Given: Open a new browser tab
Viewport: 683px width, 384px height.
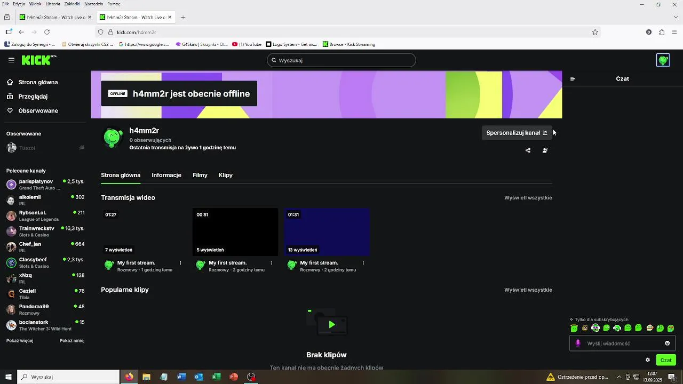Looking at the screenshot, I should 183,17.
